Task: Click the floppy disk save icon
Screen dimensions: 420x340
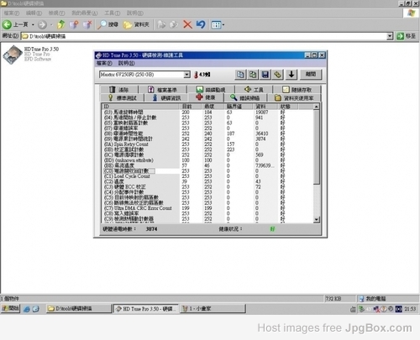Action: [265, 75]
